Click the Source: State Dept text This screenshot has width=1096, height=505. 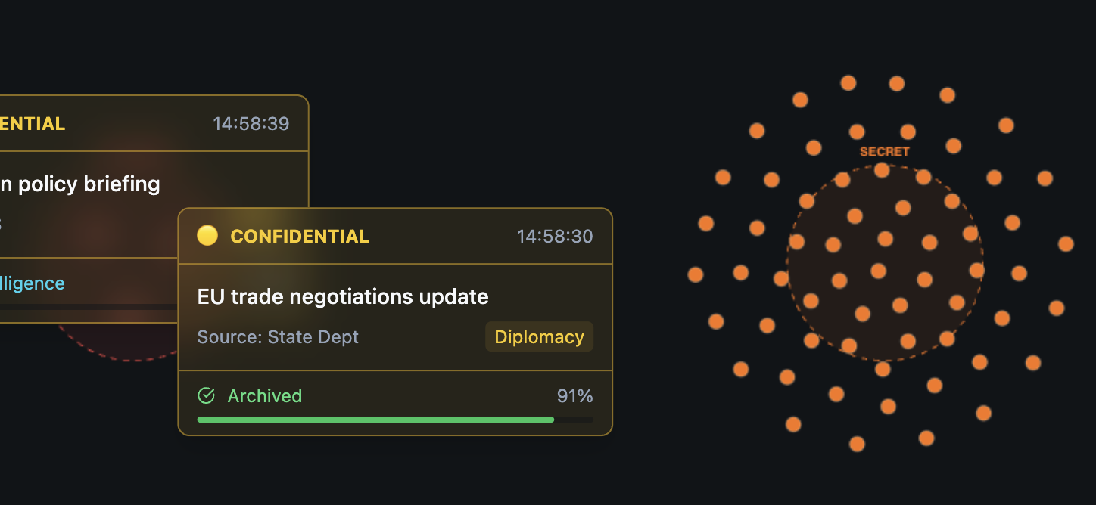point(278,337)
